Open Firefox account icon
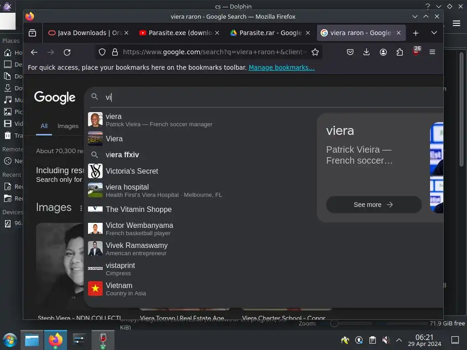The height and width of the screenshot is (350, 467). 383,52
